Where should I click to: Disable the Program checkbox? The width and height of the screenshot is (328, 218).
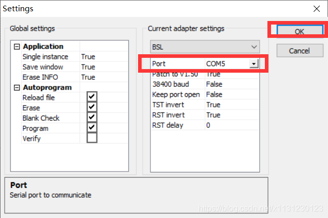pyautogui.click(x=92, y=128)
